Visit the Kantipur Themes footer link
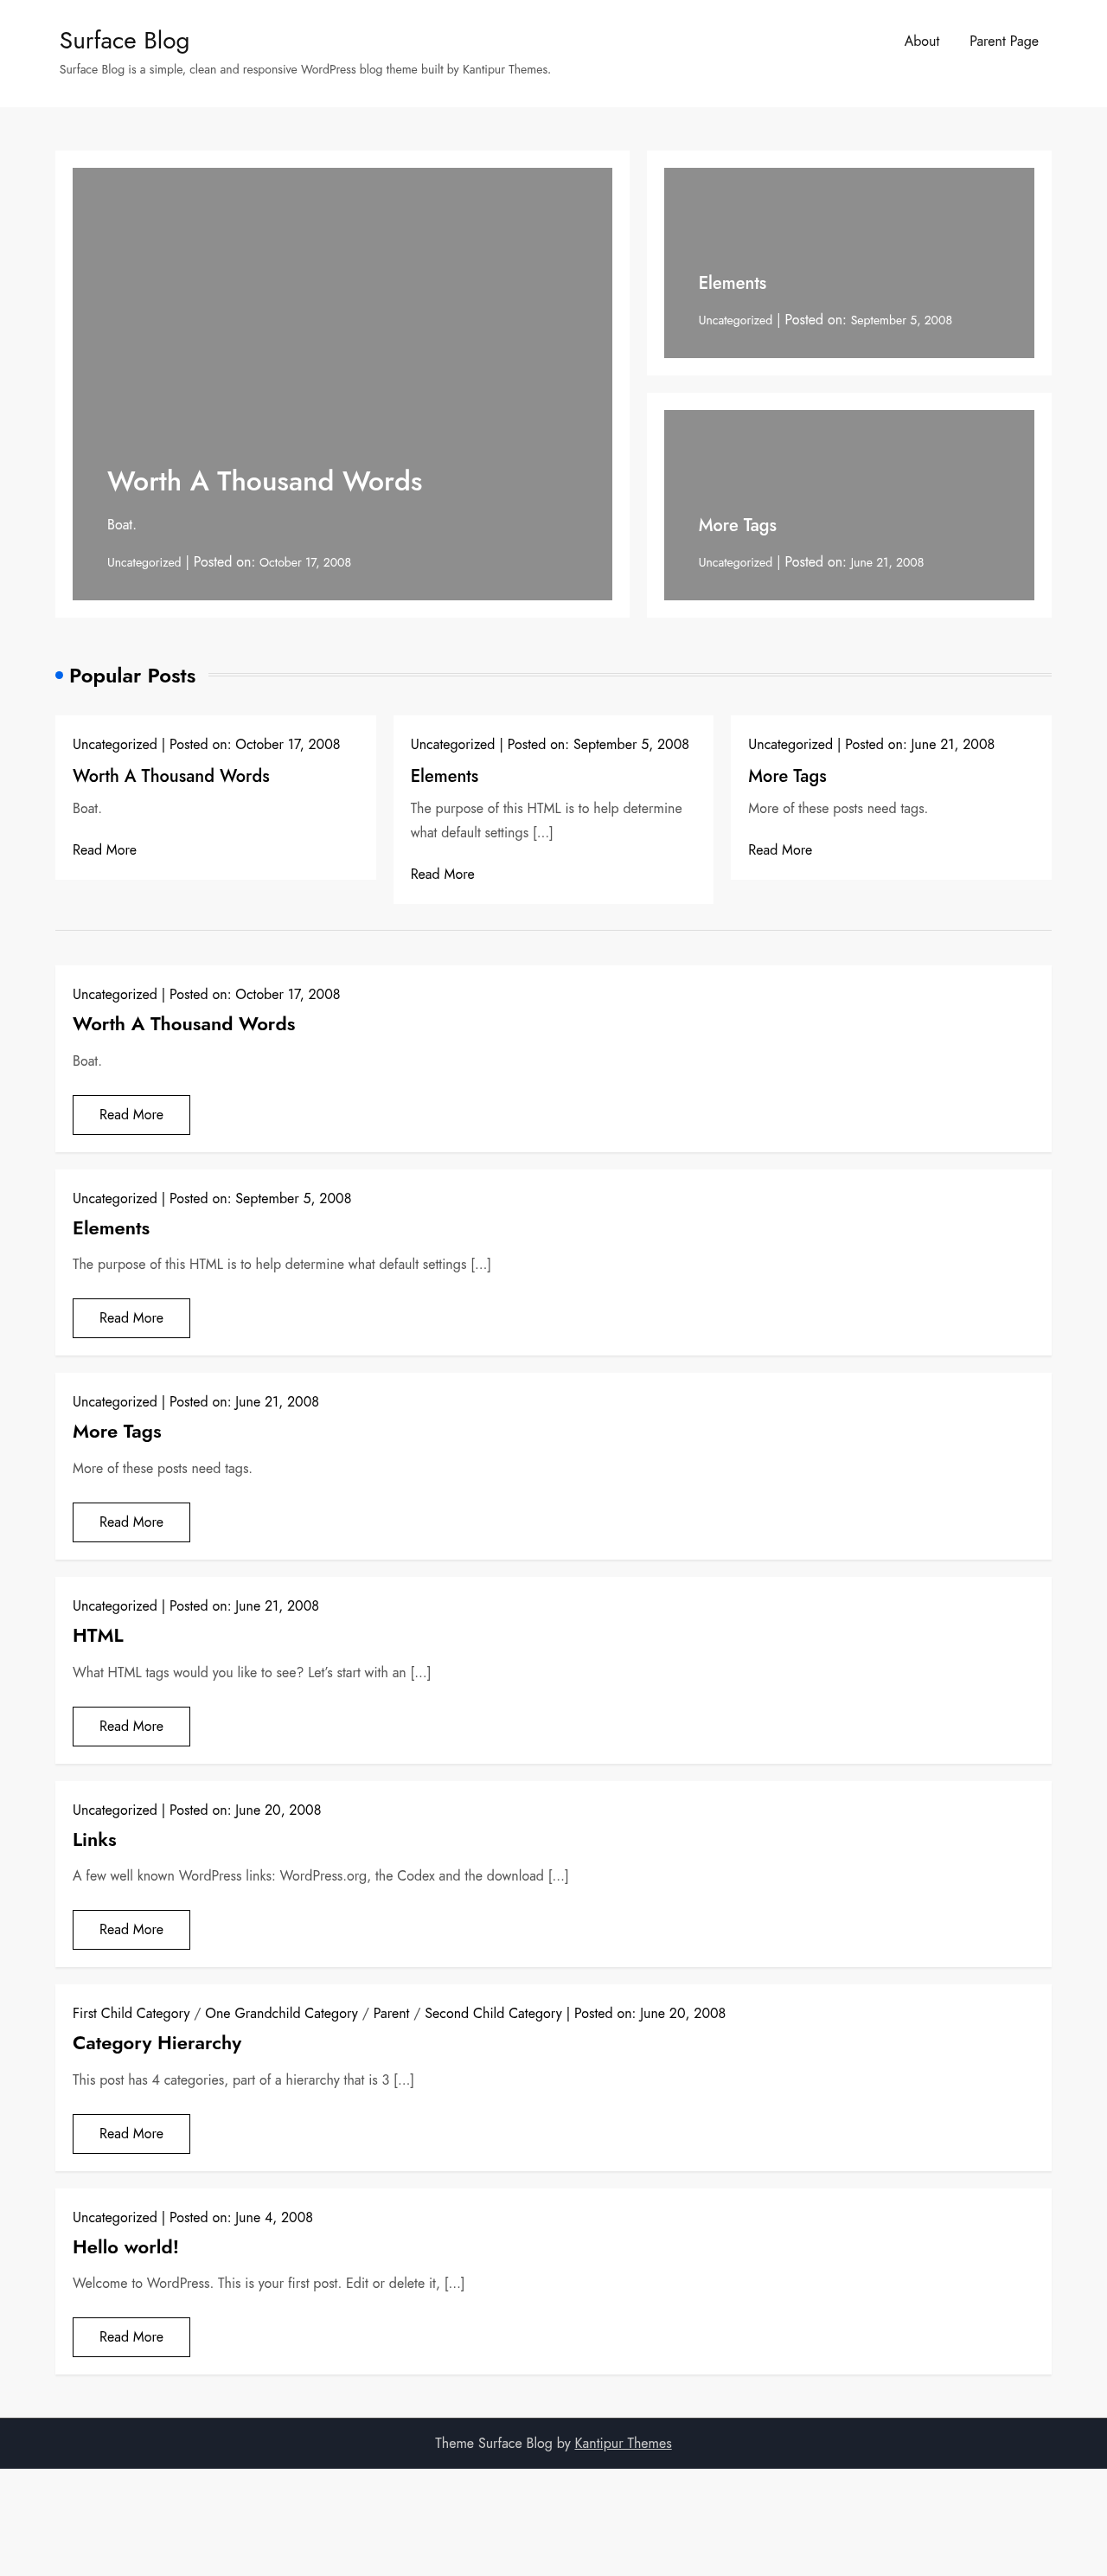 click(x=623, y=2443)
